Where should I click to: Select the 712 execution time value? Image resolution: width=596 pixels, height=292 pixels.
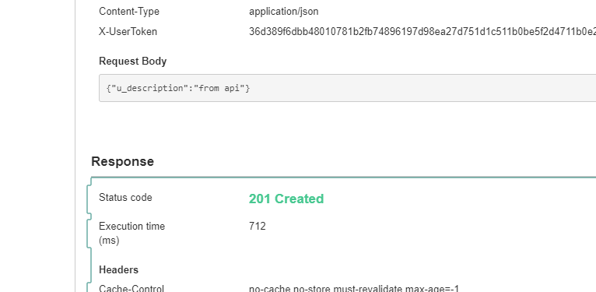(258, 227)
